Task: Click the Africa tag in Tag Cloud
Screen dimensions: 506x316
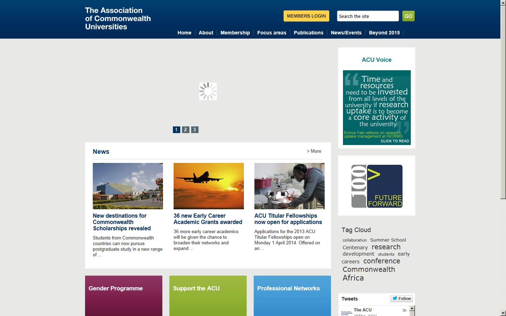Action: coord(353,278)
